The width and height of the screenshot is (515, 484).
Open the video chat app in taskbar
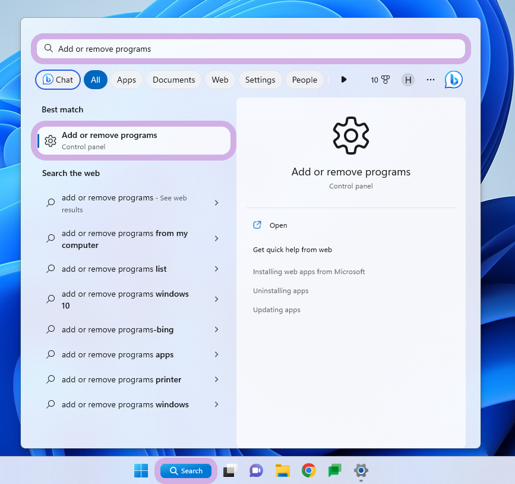coord(256,470)
